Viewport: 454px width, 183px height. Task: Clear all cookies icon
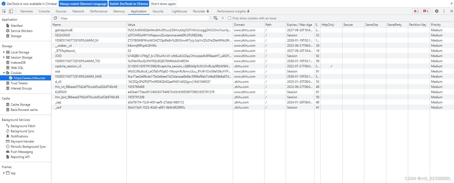[x=216, y=18]
